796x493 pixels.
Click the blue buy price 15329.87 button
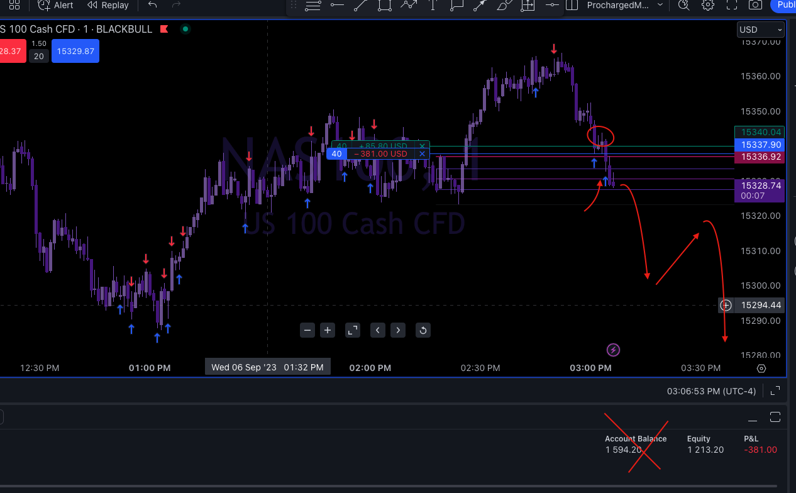click(75, 51)
